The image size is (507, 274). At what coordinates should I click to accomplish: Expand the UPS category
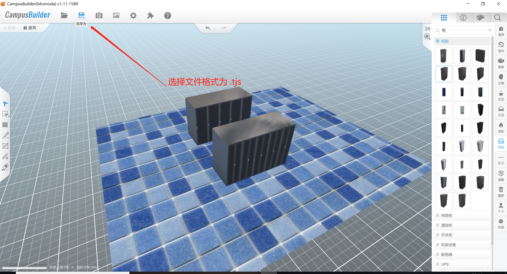coord(462,264)
